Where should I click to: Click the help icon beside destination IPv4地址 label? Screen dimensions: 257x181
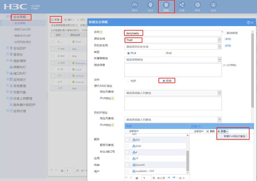pos(113,125)
